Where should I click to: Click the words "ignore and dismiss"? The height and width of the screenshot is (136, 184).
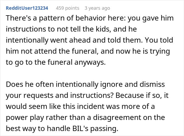pyautogui.click(x=132, y=84)
